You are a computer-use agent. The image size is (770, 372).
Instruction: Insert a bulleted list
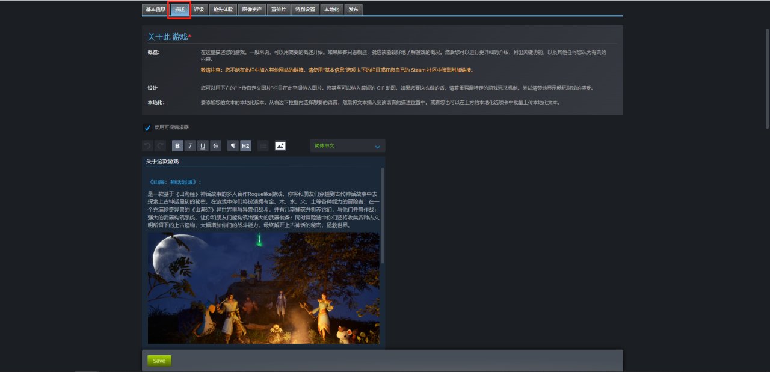pyautogui.click(x=263, y=146)
